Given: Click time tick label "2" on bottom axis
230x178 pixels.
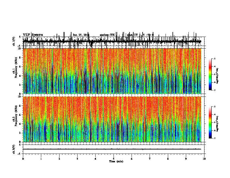Looking at the screenshot, I should point(59,159).
